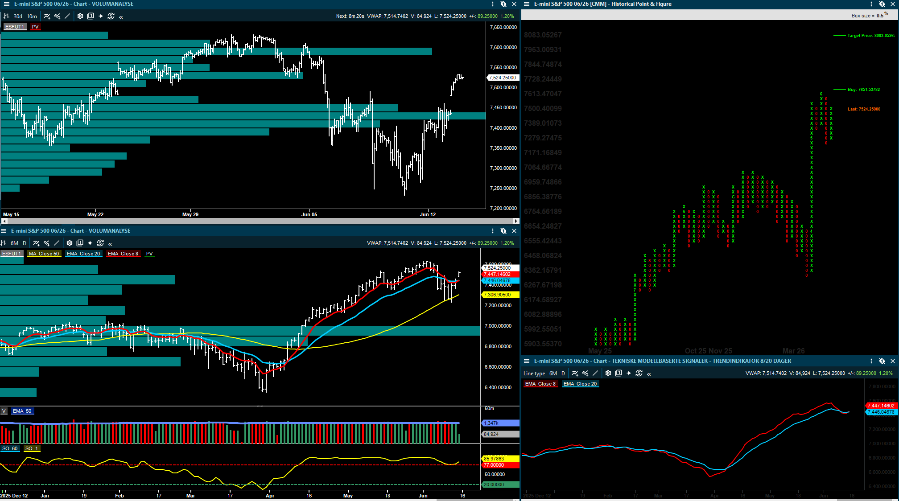This screenshot has width=899, height=501.
Task: Click symbol search icon in top VOLUMANALYSE chart
Action: coord(503,4)
